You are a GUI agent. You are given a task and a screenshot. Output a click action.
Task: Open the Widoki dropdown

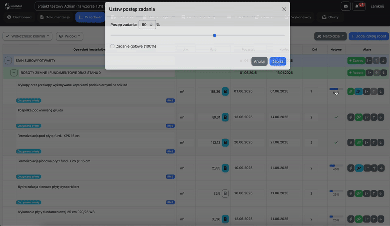click(69, 36)
